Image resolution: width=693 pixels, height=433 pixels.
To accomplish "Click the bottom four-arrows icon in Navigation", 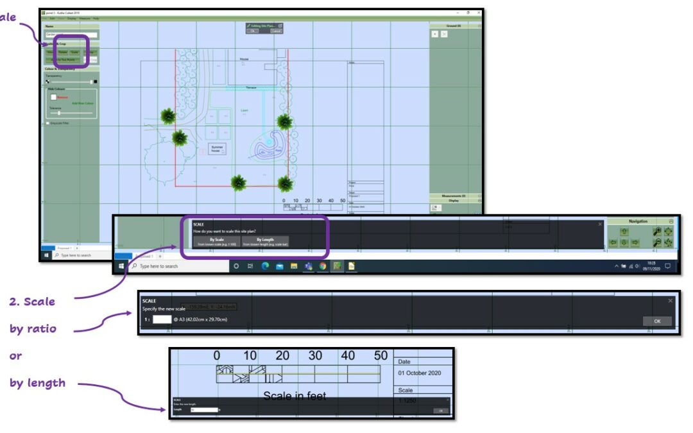I will tap(668, 242).
